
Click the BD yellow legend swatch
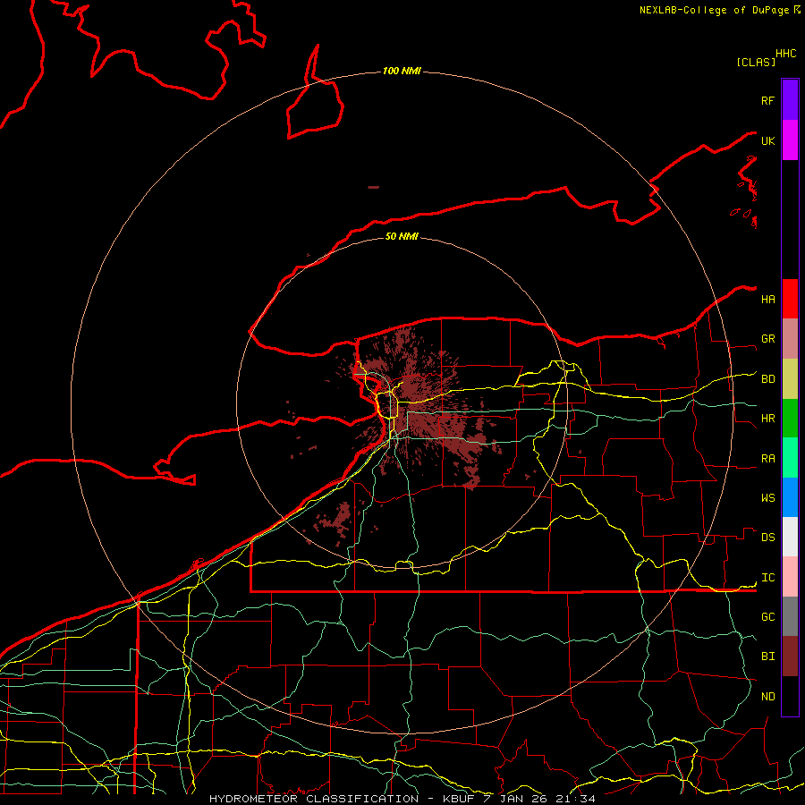pos(790,379)
